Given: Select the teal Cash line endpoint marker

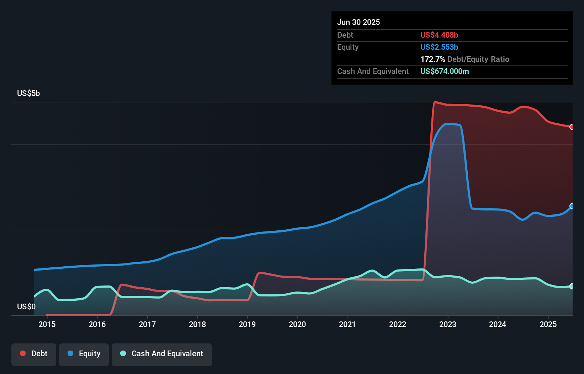Looking at the screenshot, I should [x=572, y=287].
